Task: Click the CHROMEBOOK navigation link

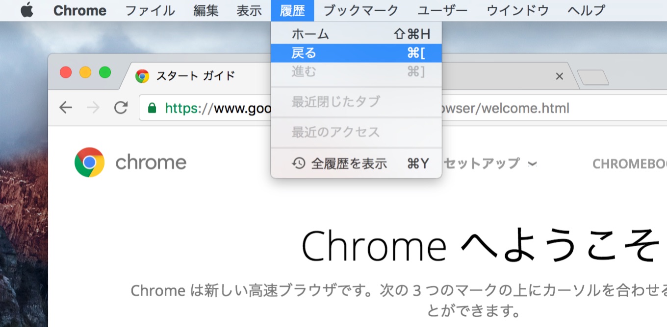Action: 630,163
